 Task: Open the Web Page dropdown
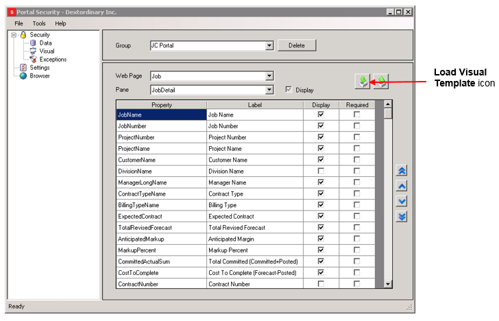pyautogui.click(x=269, y=76)
